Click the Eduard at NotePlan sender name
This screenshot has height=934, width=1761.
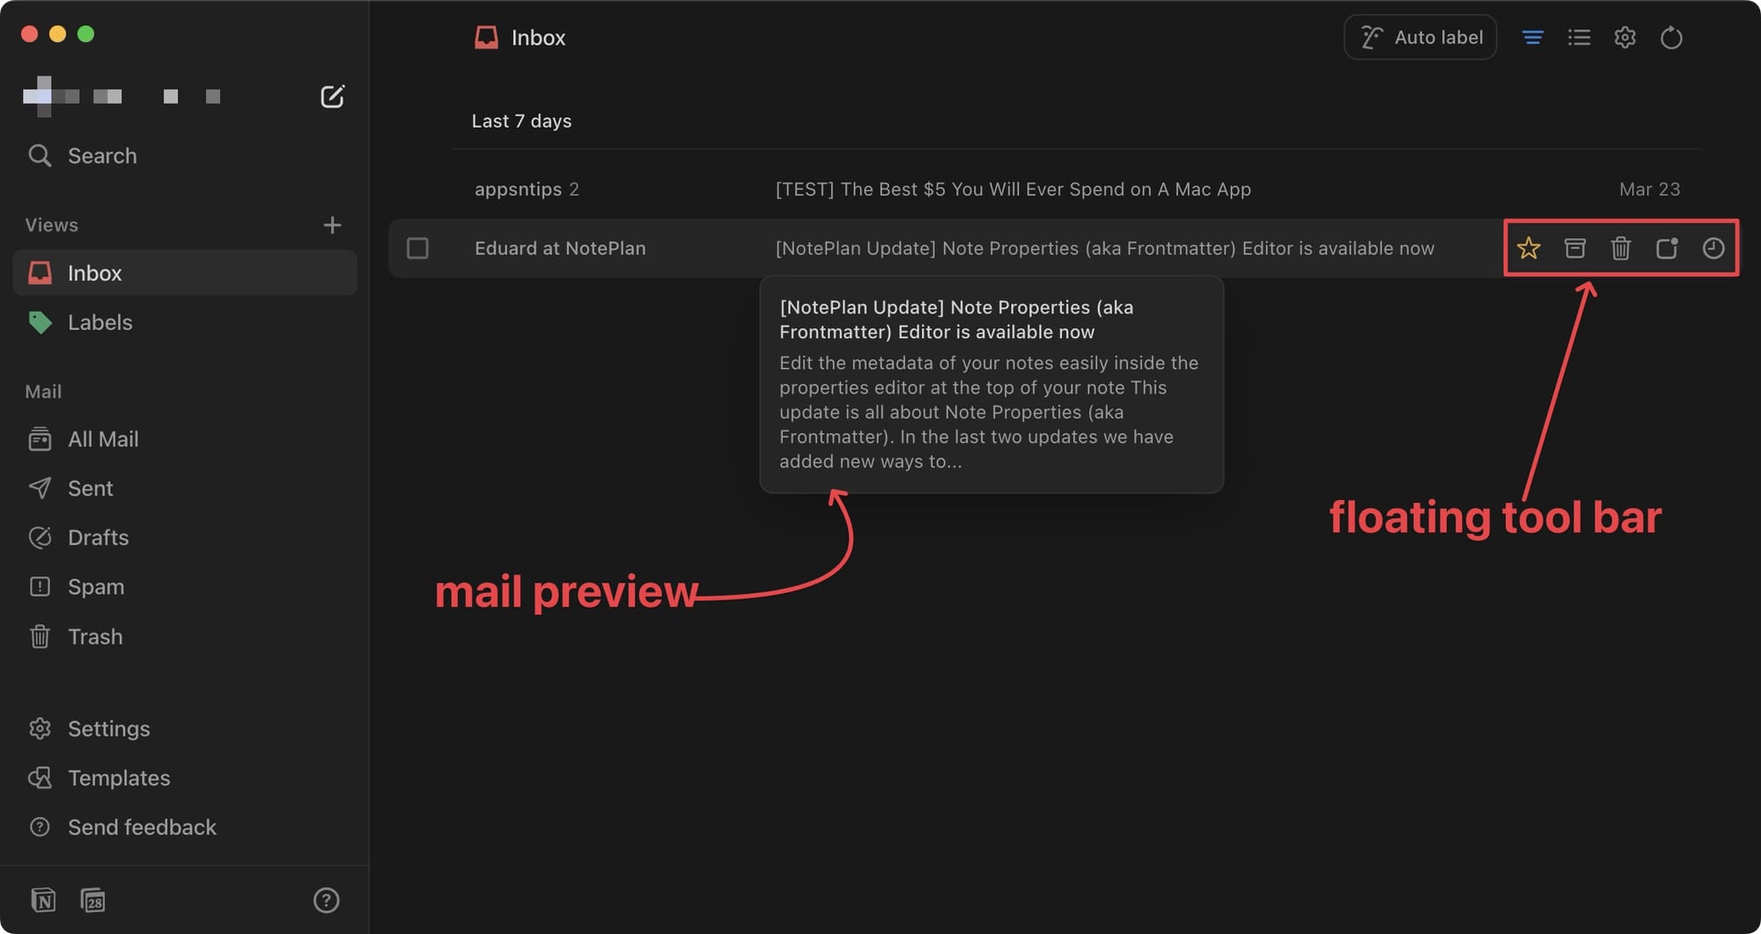(x=560, y=248)
